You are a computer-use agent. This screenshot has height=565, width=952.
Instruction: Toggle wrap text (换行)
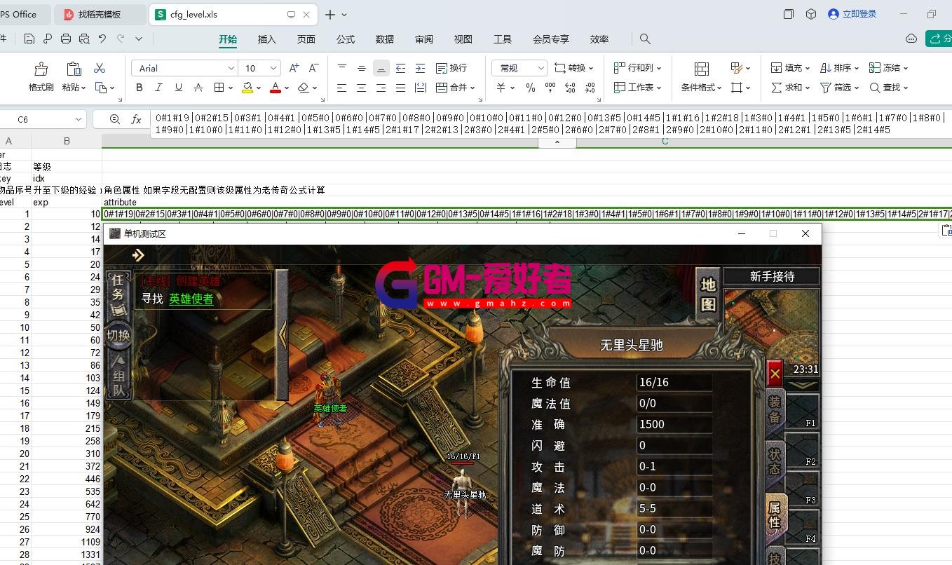(451, 68)
